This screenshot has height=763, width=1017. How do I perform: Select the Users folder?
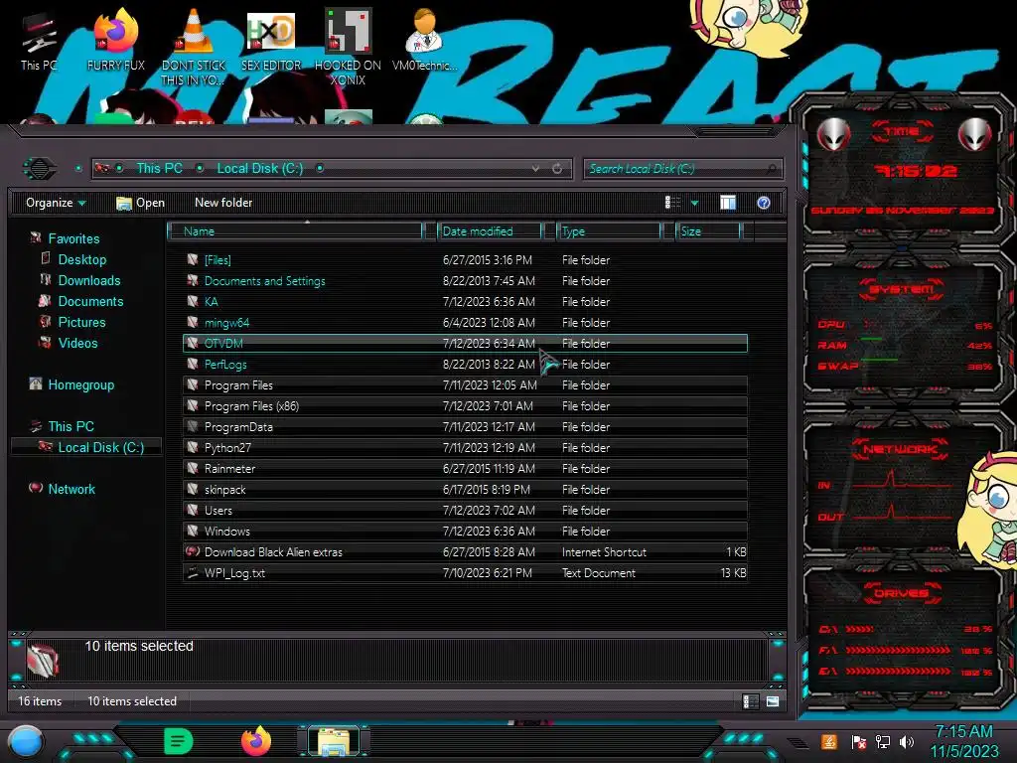click(x=465, y=510)
